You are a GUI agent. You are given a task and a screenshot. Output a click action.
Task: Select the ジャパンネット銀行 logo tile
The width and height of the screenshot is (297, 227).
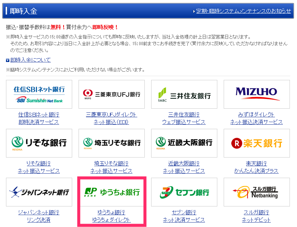[x=39, y=192]
